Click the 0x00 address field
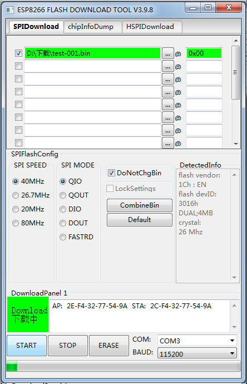 coord(204,53)
